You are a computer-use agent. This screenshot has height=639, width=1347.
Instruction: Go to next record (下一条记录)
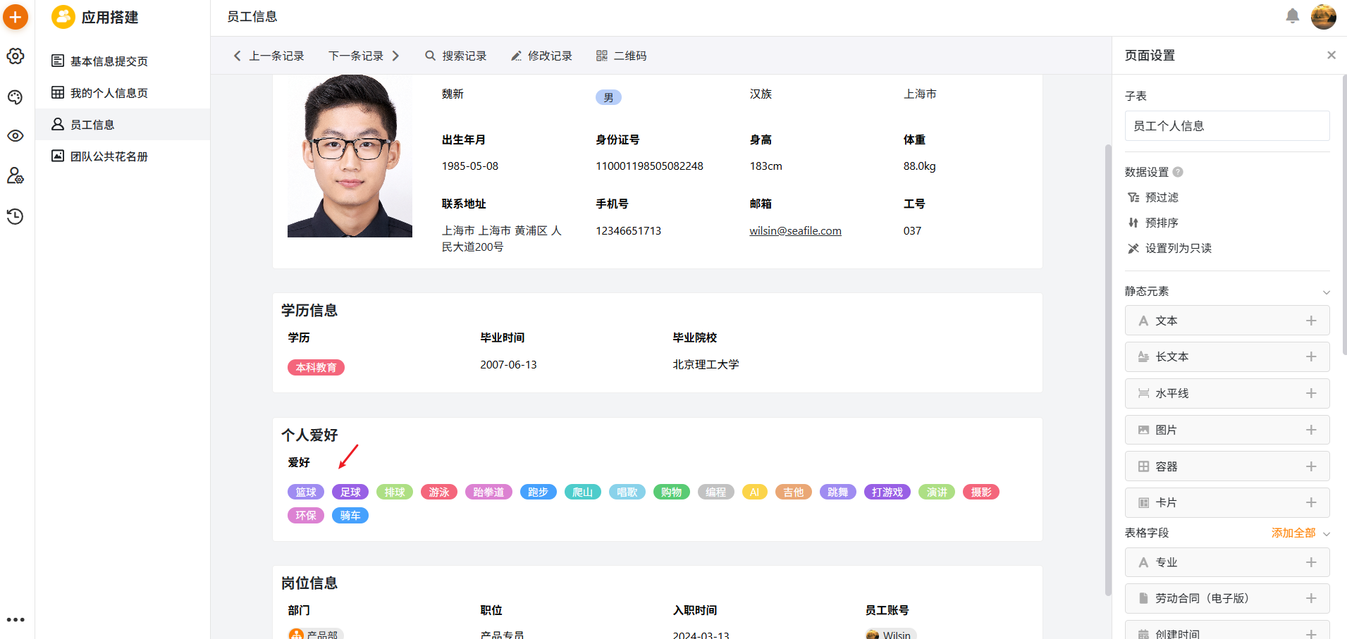[364, 56]
